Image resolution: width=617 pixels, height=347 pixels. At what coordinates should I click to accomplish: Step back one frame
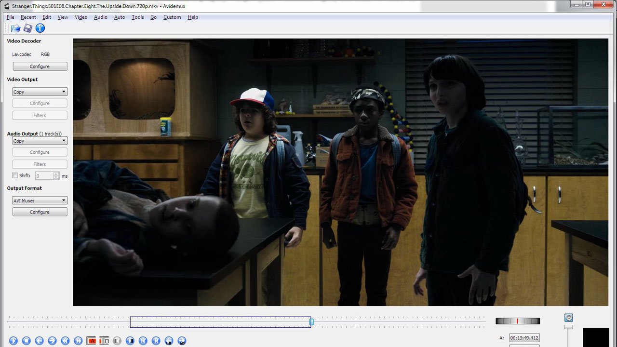coord(40,341)
